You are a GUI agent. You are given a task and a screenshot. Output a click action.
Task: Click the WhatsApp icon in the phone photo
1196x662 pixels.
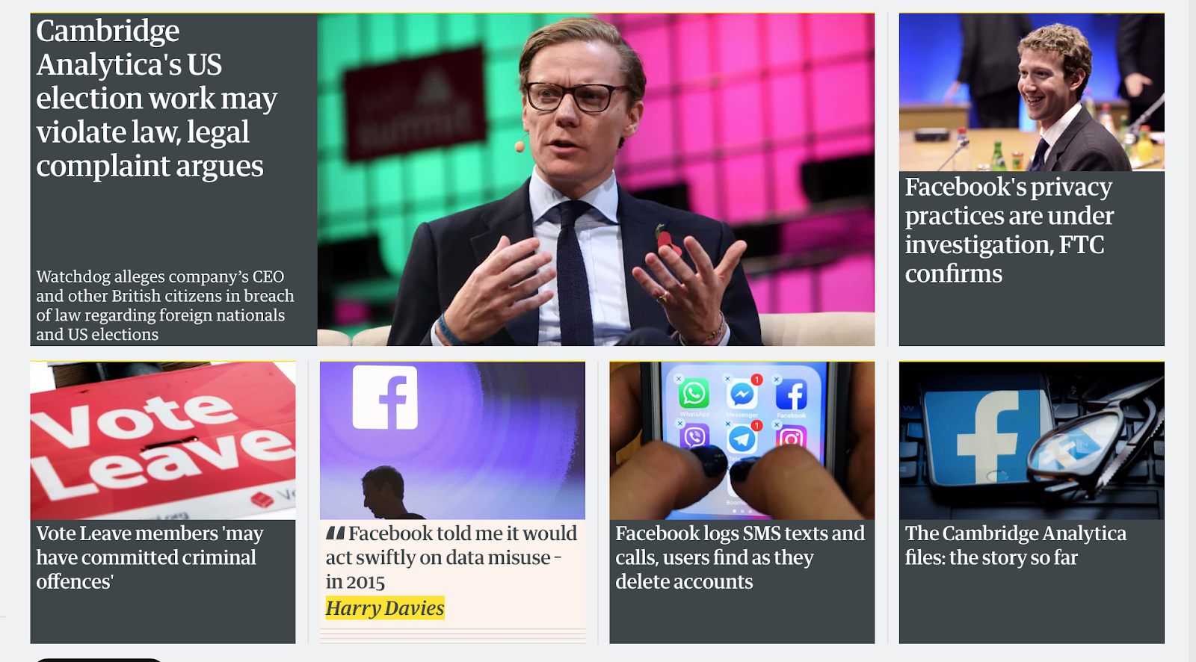(694, 393)
